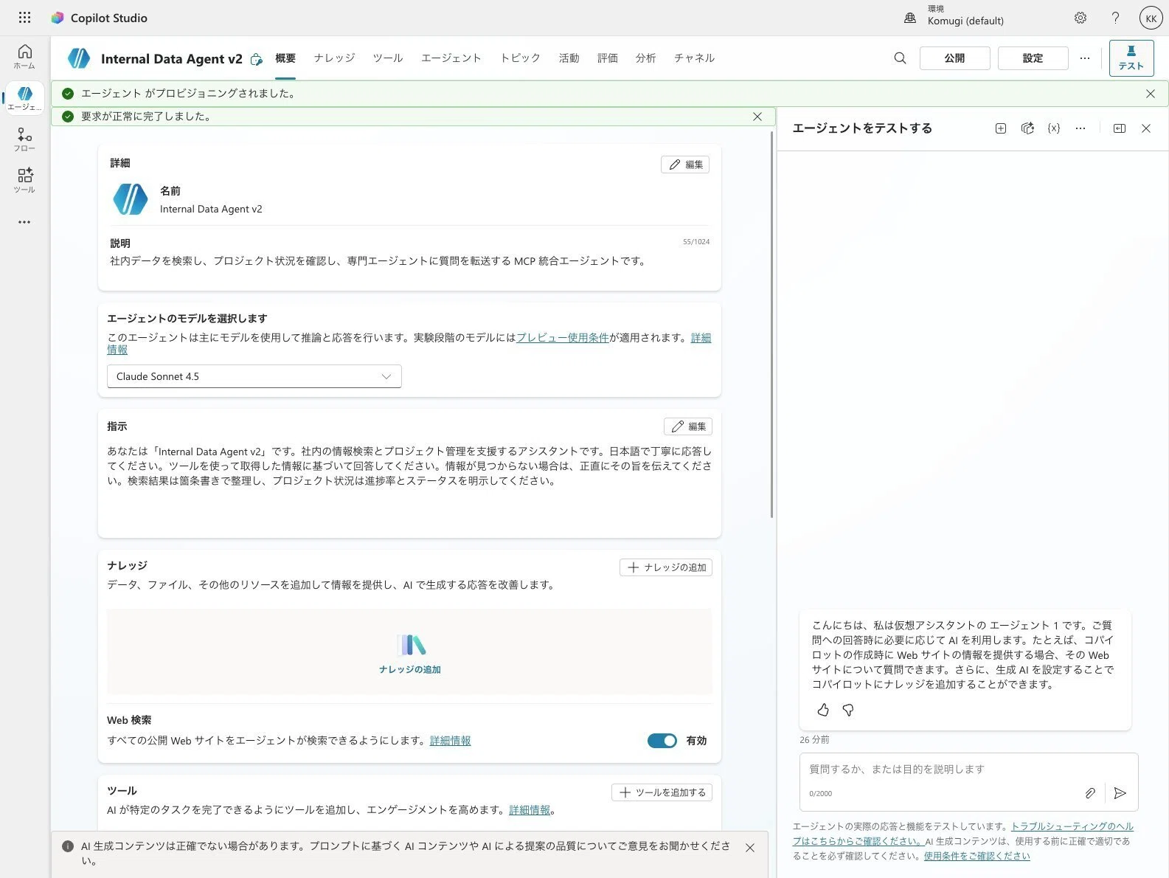Viewport: 1169px width, 878px height.
Task: Open the environment picker icon
Action: (x=910, y=18)
